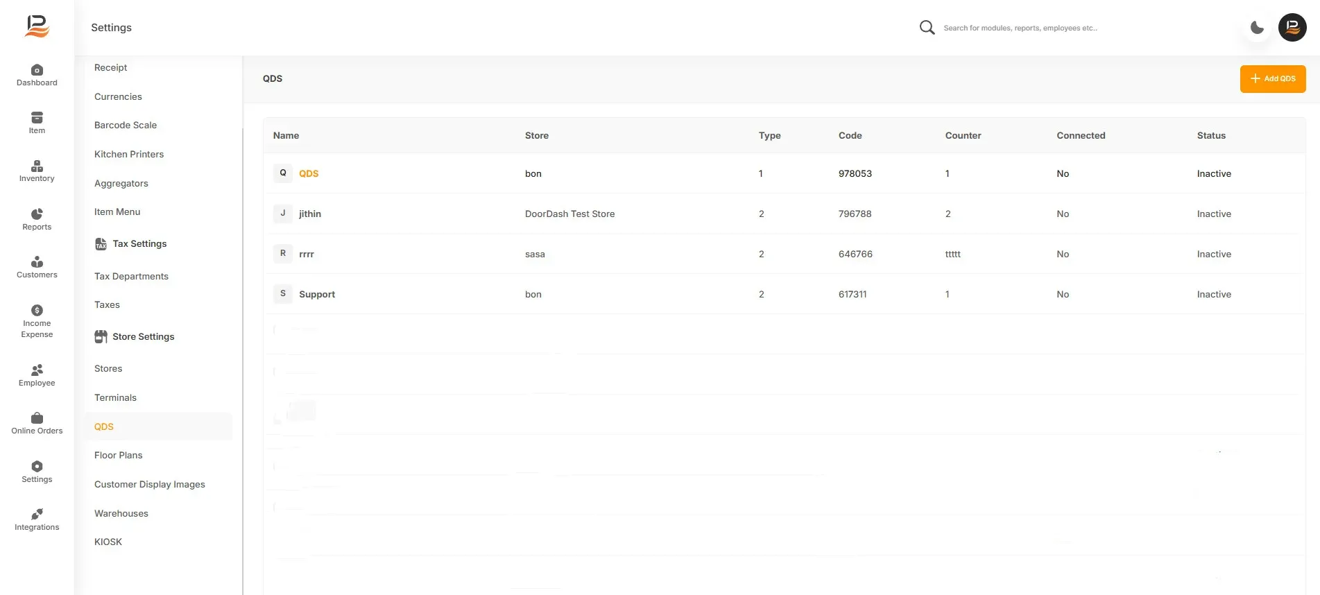Click the Code column header
1320x595 pixels.
[850, 136]
